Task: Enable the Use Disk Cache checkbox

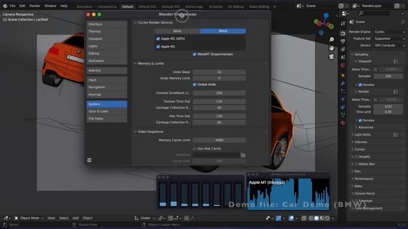Action: (194, 149)
